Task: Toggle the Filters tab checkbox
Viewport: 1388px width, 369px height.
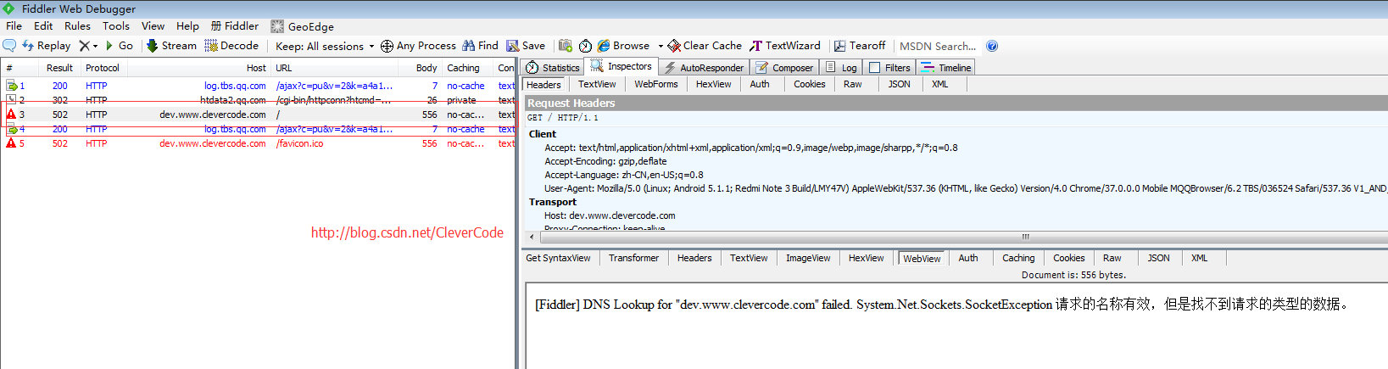Action: click(x=874, y=68)
